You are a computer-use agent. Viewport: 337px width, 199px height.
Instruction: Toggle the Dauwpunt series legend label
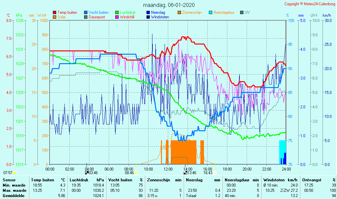coord(97,17)
